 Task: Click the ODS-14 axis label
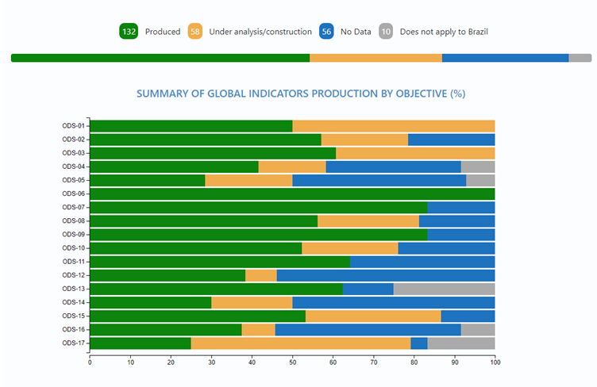74,302
